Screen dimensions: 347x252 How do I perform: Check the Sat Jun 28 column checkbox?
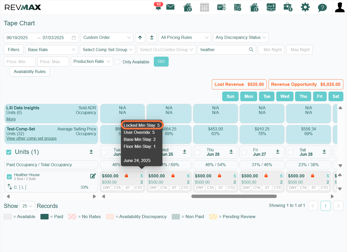[x=291, y=152]
